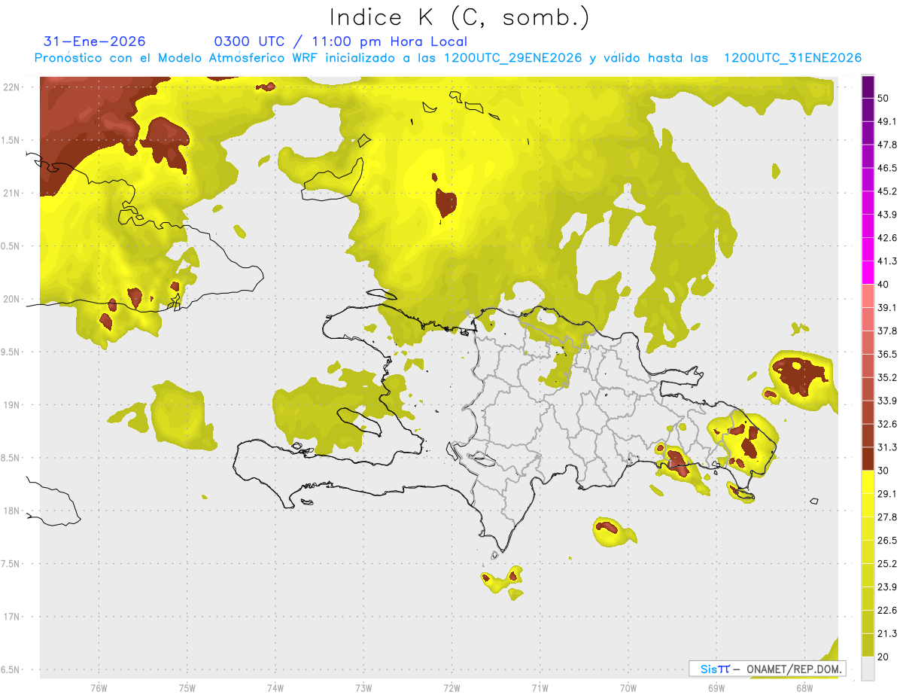The height and width of the screenshot is (698, 903).
Task: Click the '19N' latitude label
Action: pos(11,405)
